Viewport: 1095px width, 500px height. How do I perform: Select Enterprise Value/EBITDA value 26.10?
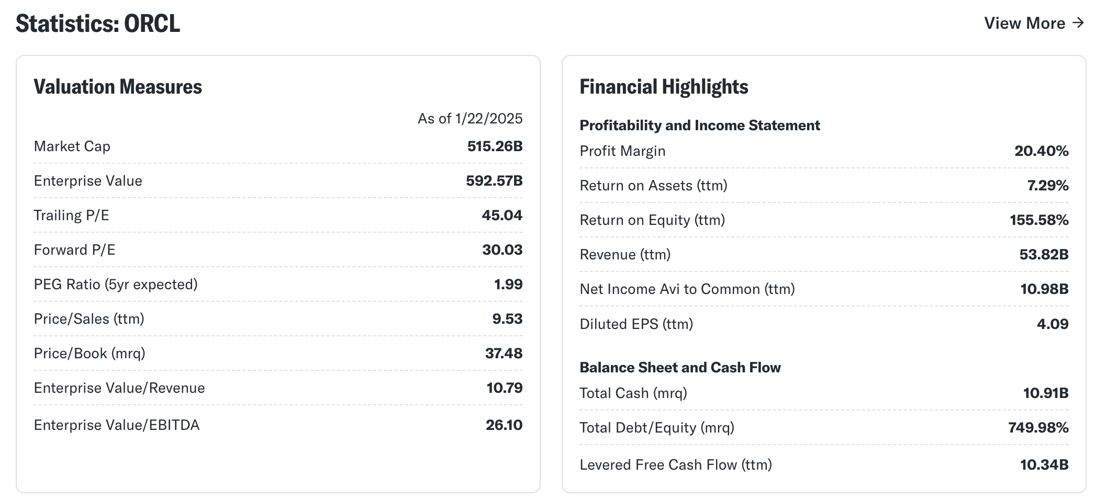[x=504, y=425]
